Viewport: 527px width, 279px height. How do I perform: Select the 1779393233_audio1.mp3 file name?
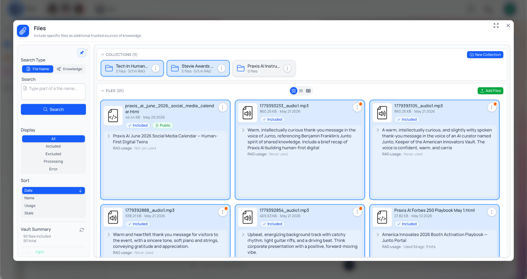(284, 106)
